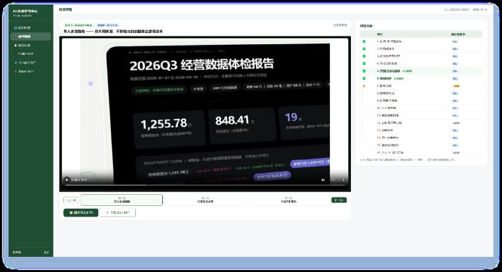Toggle the green checkbox for course item 4

click(x=364, y=64)
